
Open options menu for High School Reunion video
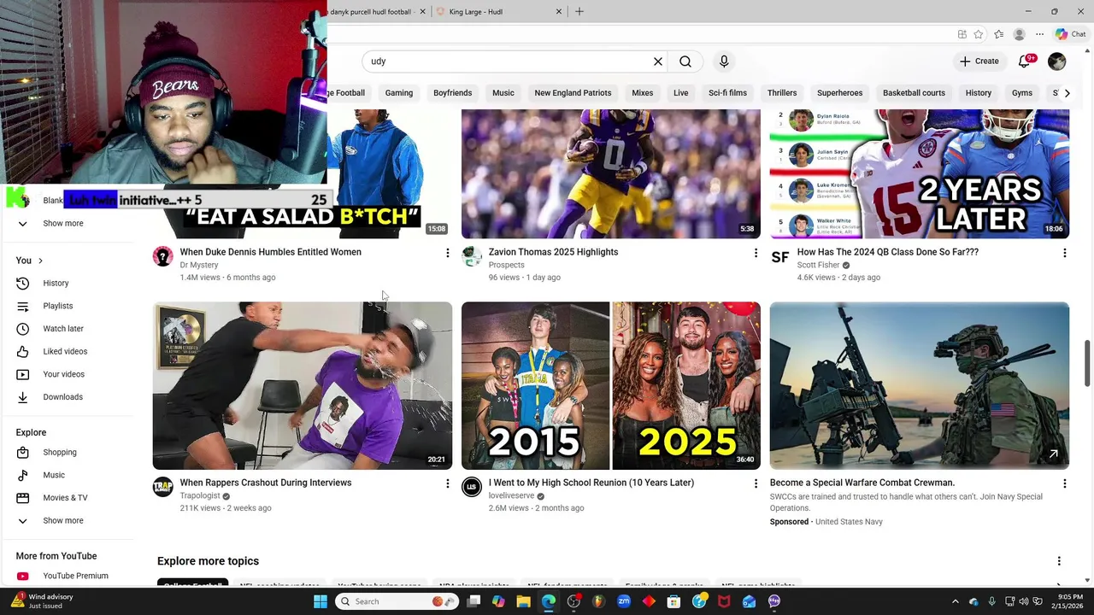[x=756, y=483]
